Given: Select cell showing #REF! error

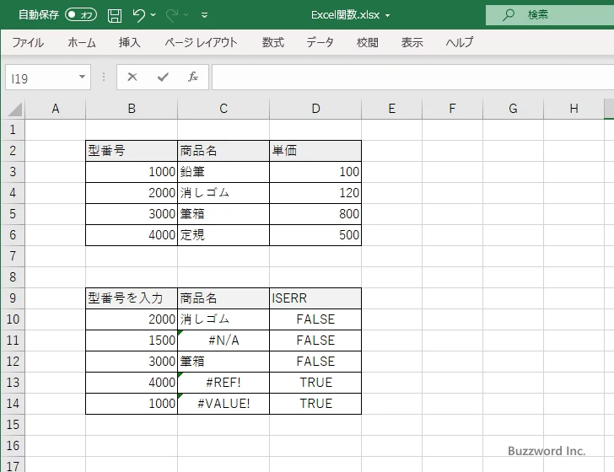Looking at the screenshot, I should click(x=224, y=383).
